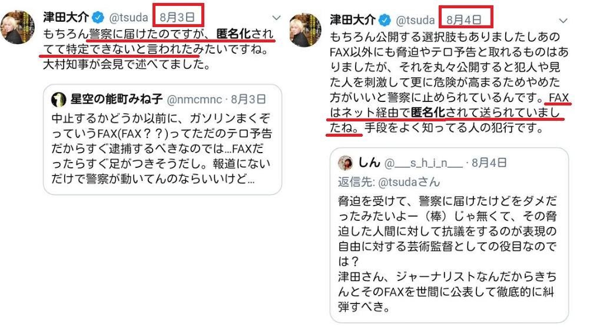
Task: Click left 津田大介 profile avatar
Action: coord(18,27)
